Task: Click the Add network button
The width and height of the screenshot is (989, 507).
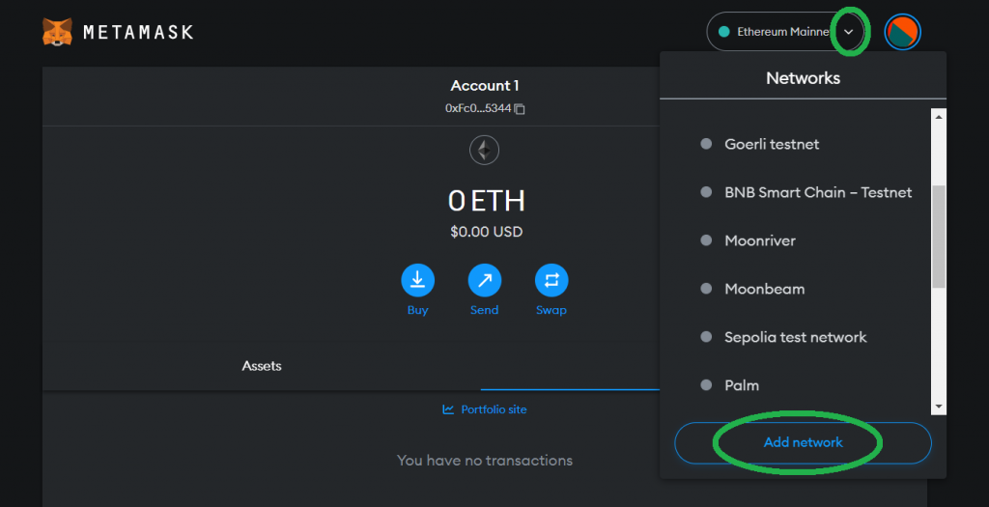Action: click(x=803, y=442)
